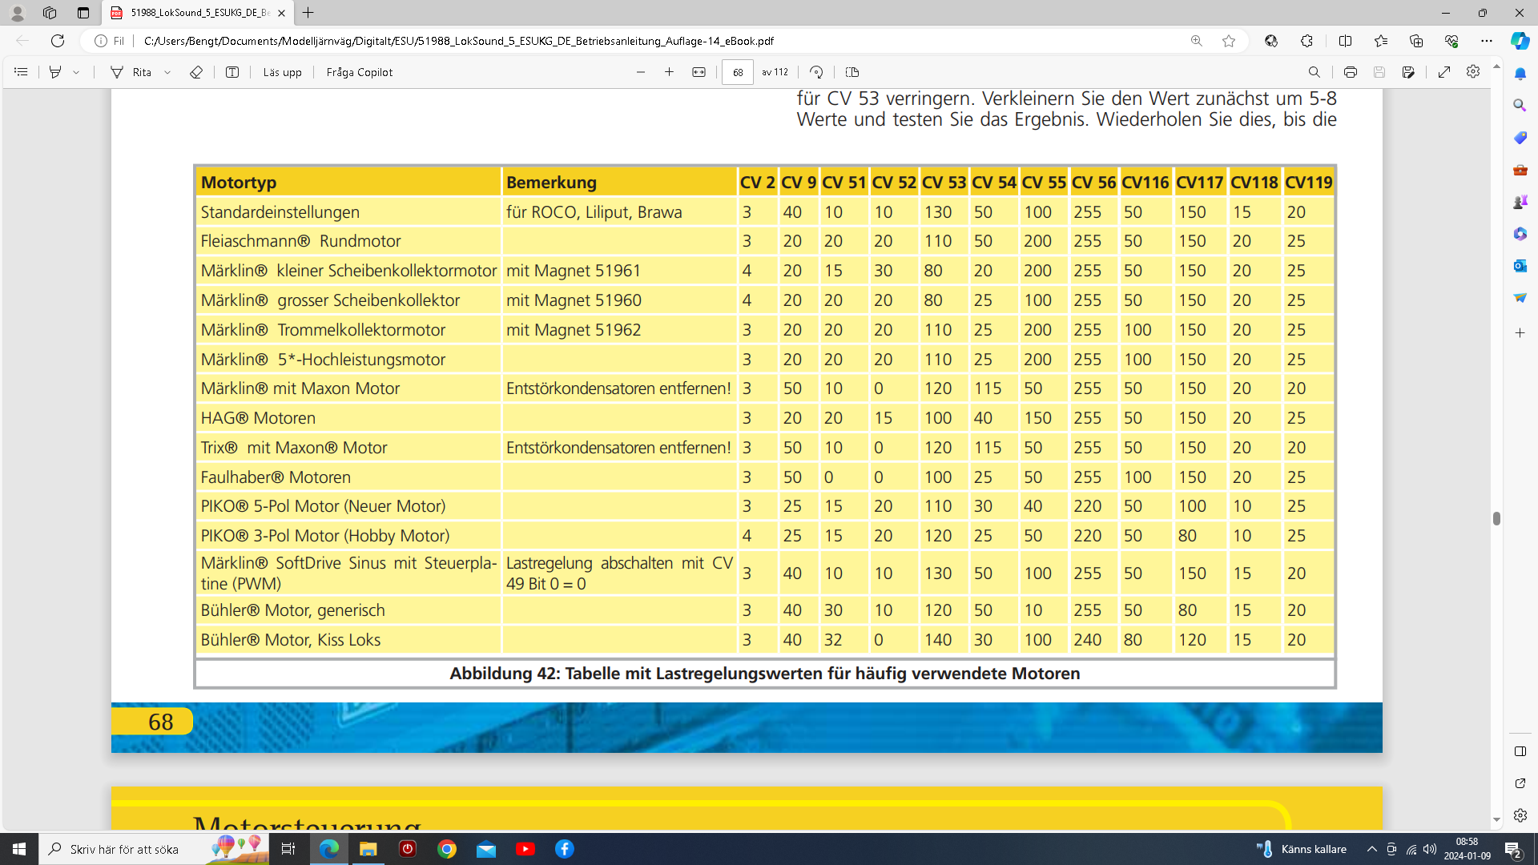Select the highlight tool

pyautogui.click(x=55, y=72)
